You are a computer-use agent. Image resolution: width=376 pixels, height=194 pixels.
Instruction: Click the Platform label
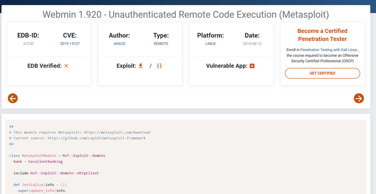210,36
